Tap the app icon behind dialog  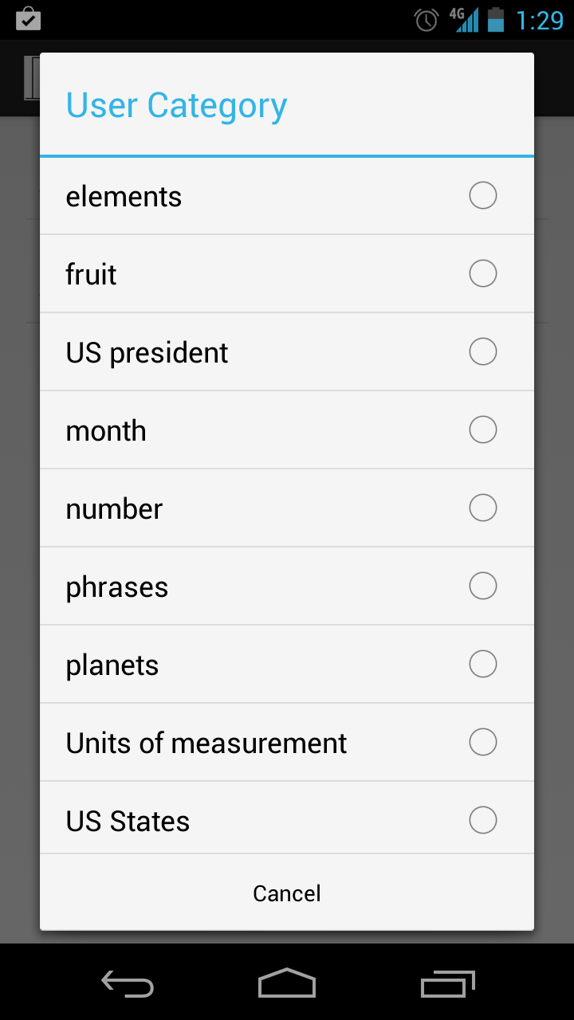click(x=32, y=78)
